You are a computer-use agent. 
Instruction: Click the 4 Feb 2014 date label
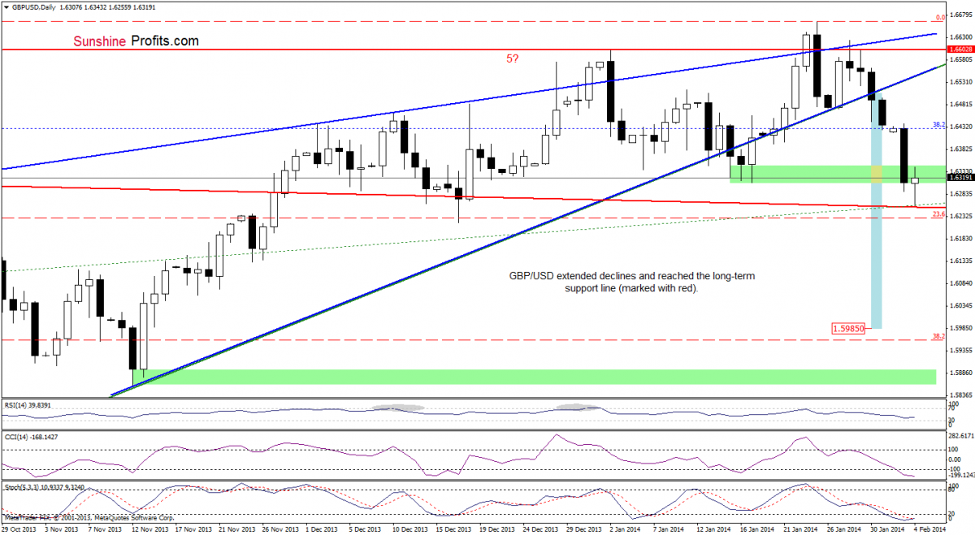tap(929, 529)
